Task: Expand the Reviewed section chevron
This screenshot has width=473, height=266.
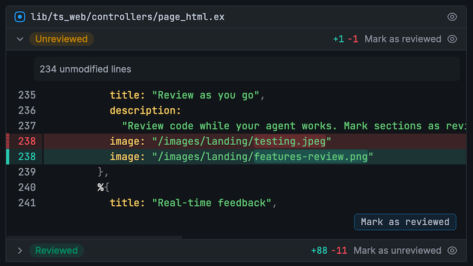Action: (20, 251)
